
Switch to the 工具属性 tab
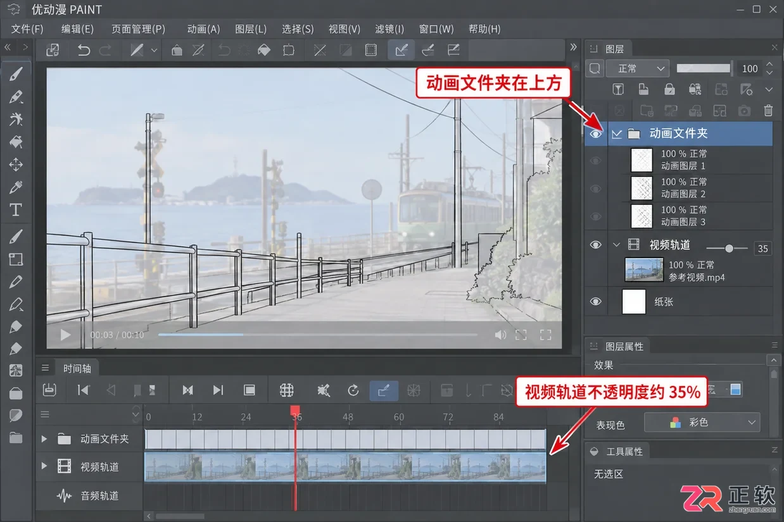click(x=624, y=451)
